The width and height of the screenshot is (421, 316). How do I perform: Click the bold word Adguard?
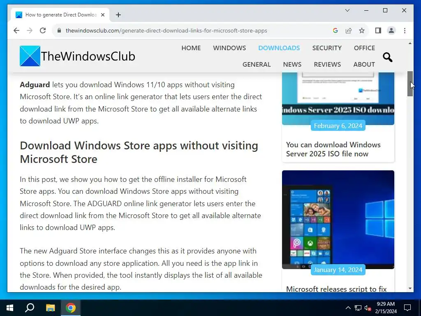pyautogui.click(x=35, y=85)
